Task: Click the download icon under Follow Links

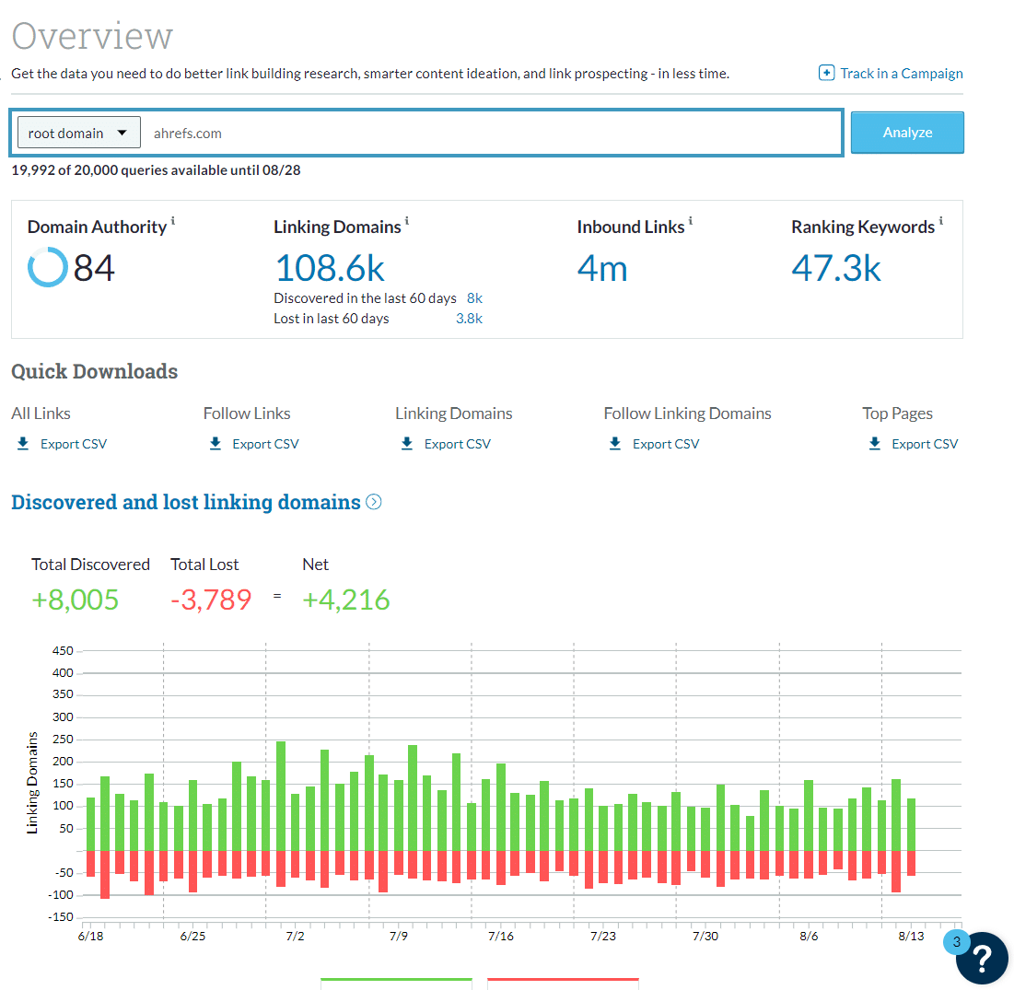Action: (216, 444)
